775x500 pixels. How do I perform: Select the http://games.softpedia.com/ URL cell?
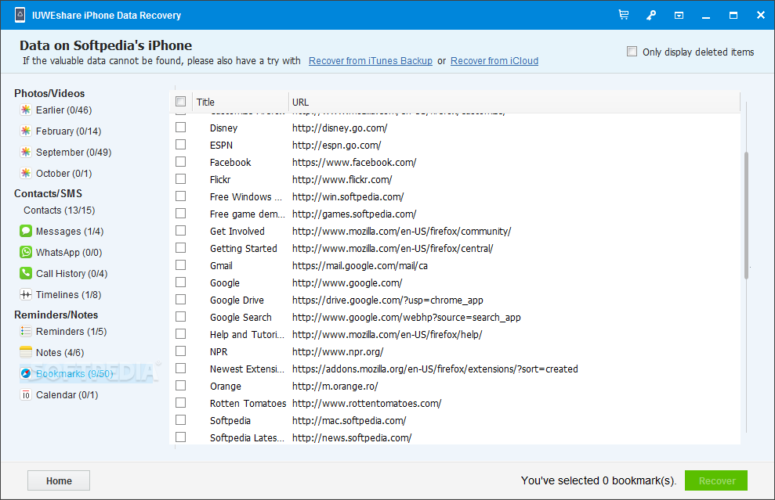(354, 214)
